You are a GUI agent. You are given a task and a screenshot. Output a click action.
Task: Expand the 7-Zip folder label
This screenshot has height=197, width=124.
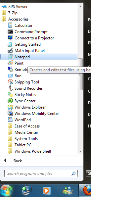[x=13, y=13]
